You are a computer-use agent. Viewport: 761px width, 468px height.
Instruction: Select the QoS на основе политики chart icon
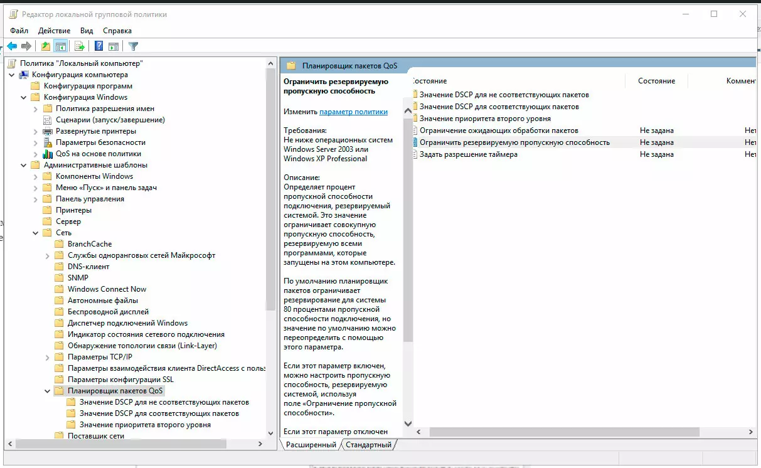tap(48, 154)
